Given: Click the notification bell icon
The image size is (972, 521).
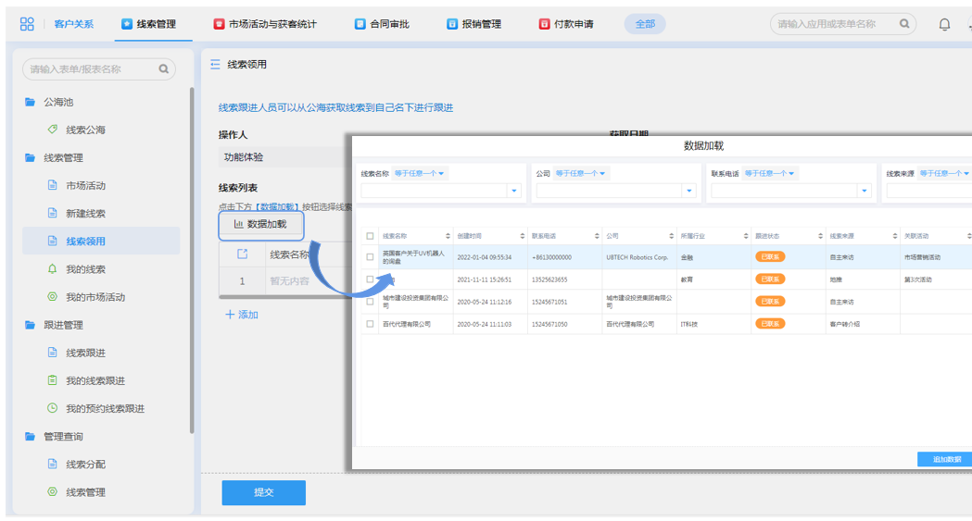Looking at the screenshot, I should [944, 24].
